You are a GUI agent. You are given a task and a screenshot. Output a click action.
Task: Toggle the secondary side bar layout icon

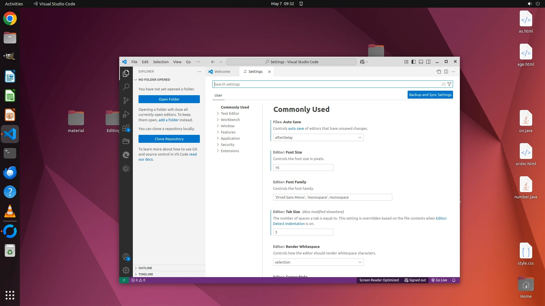(x=428, y=62)
